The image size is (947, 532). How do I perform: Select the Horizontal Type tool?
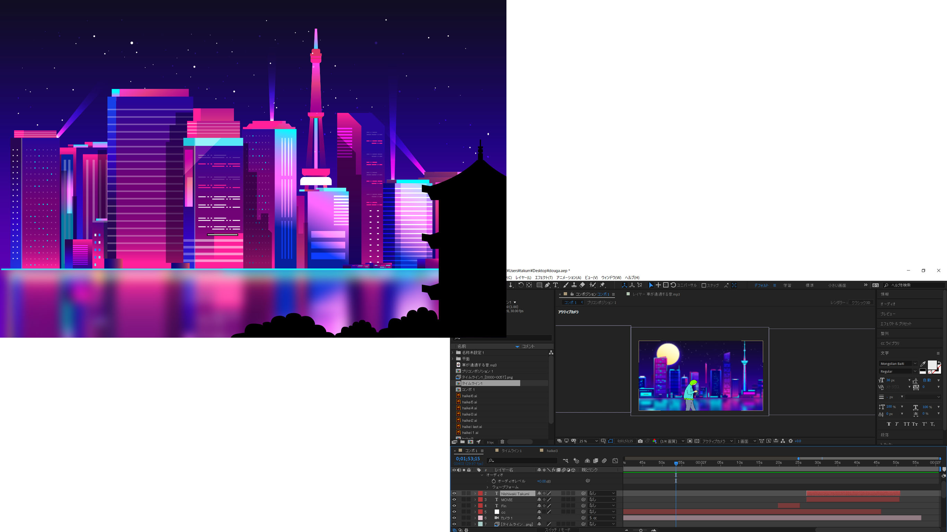pos(556,285)
